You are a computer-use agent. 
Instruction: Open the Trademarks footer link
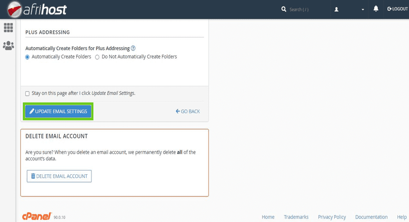[296, 217]
